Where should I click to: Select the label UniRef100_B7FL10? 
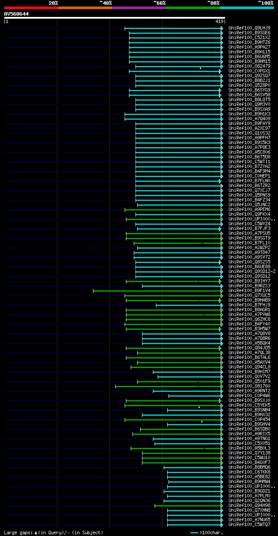[x=249, y=243]
